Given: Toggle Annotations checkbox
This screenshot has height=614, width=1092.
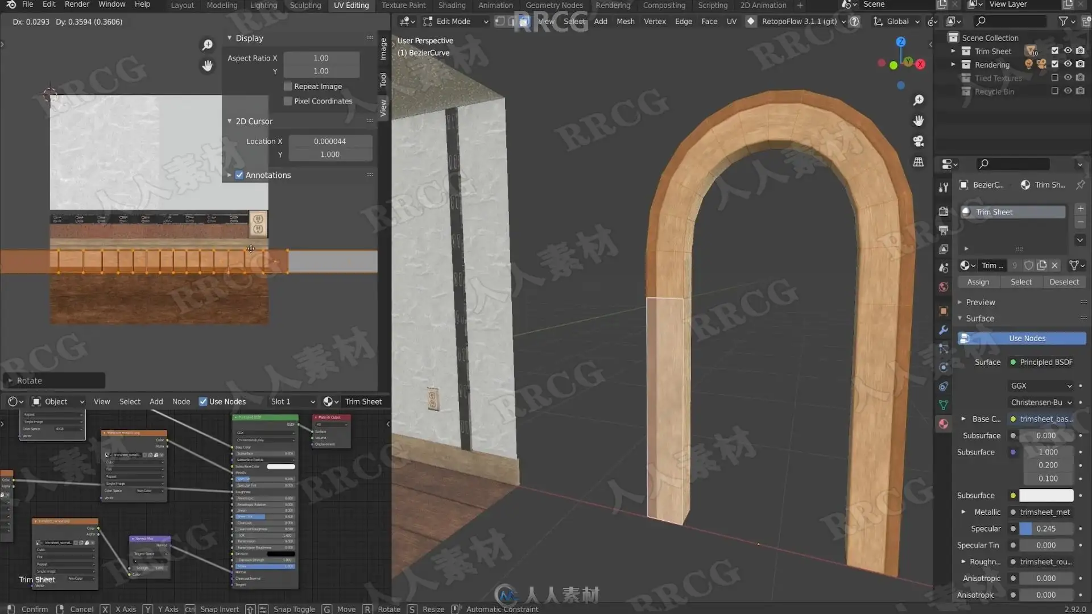Looking at the screenshot, I should coord(239,175).
